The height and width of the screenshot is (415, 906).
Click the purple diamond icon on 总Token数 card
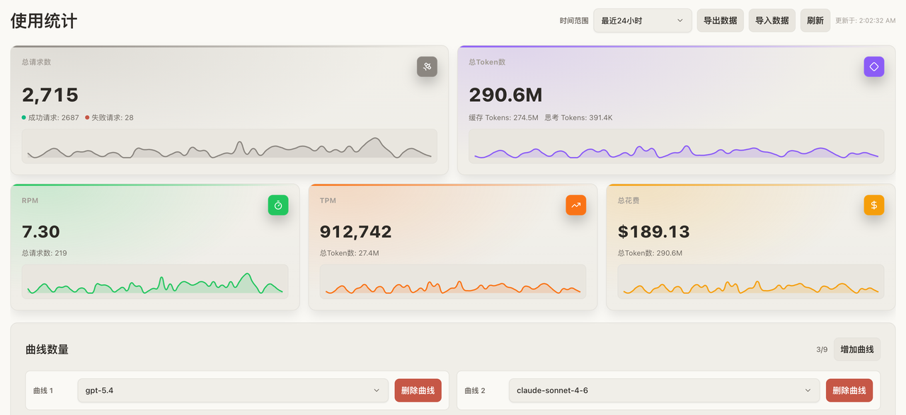(873, 67)
